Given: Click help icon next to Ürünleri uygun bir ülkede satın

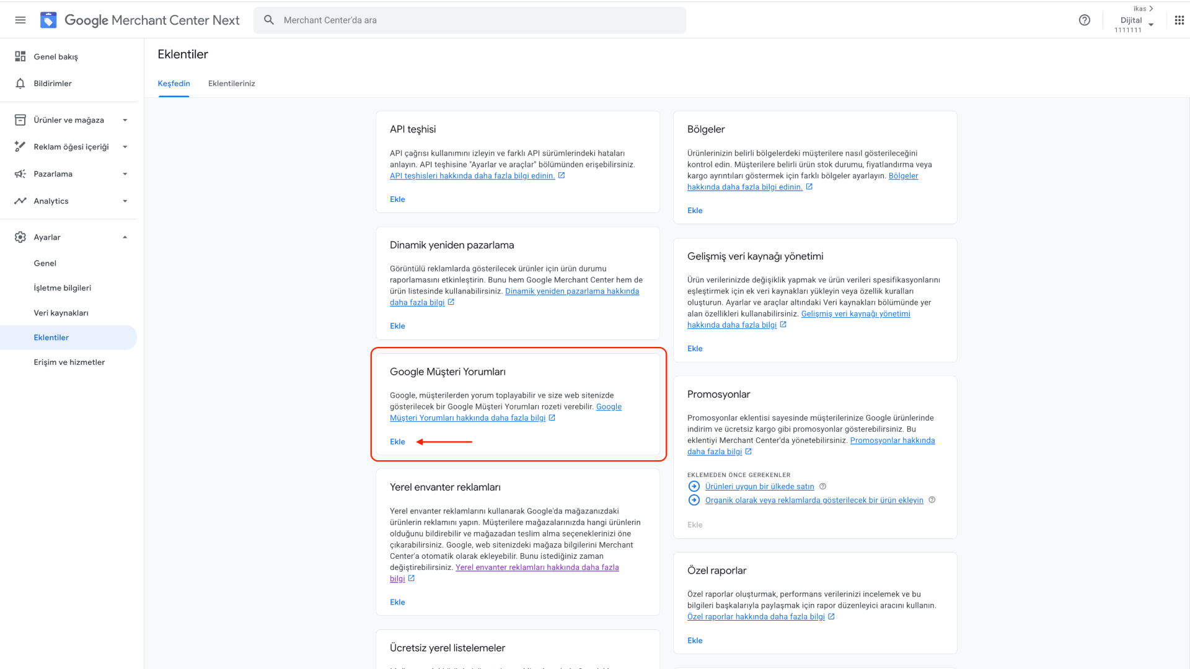Looking at the screenshot, I should point(823,486).
